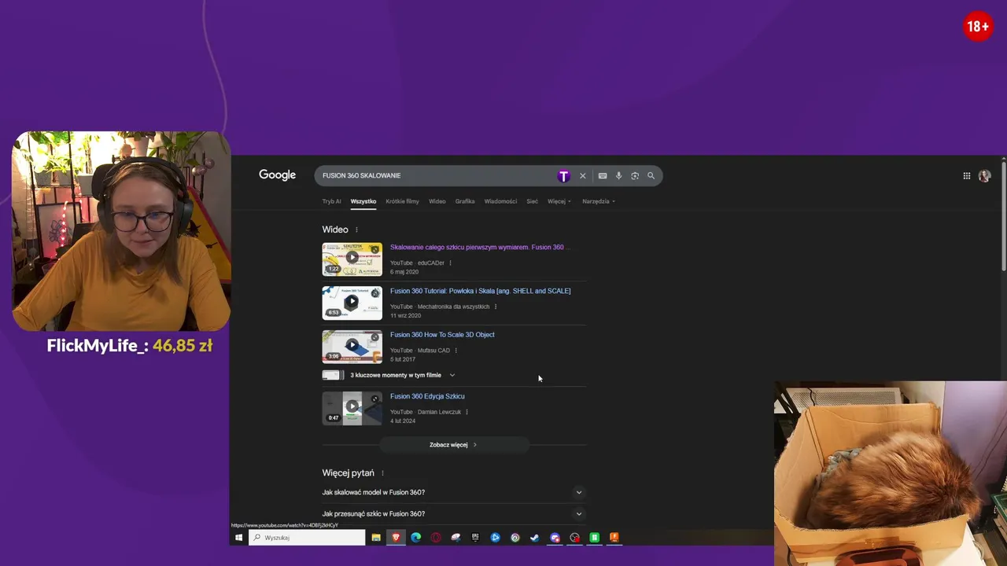
Task: Open the Google account avatar
Action: (x=985, y=176)
